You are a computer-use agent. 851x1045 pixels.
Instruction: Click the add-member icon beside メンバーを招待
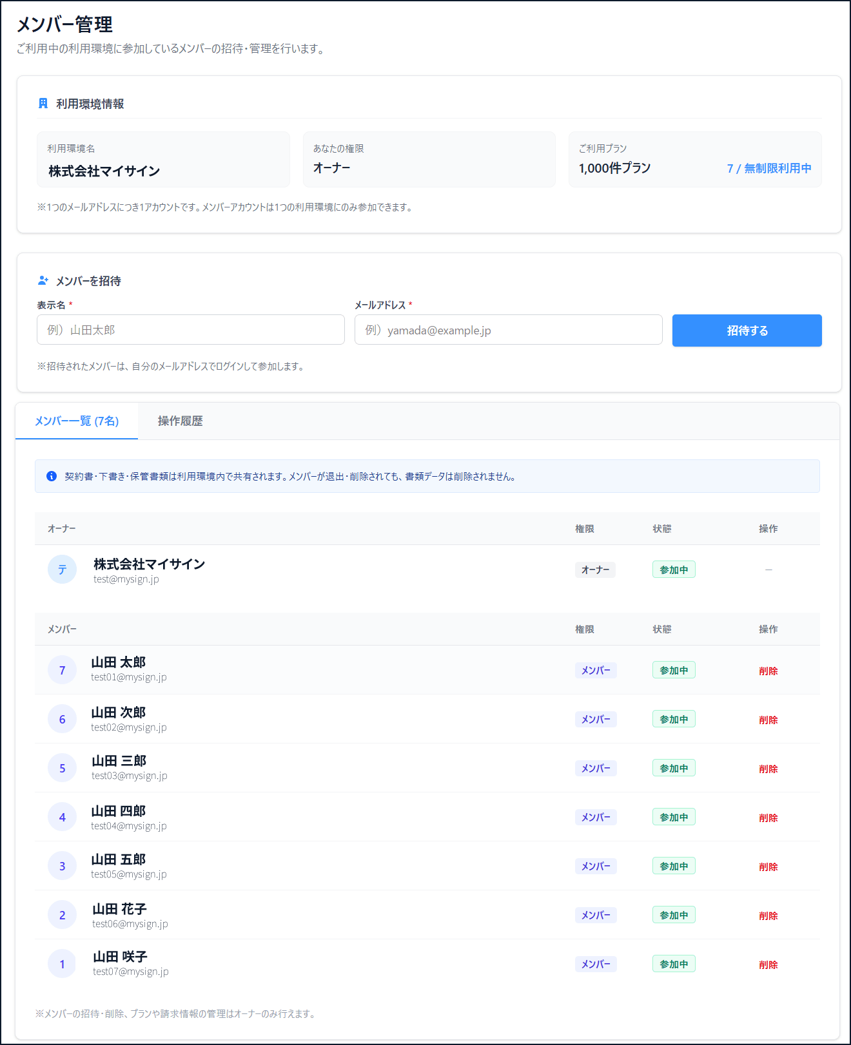click(43, 281)
